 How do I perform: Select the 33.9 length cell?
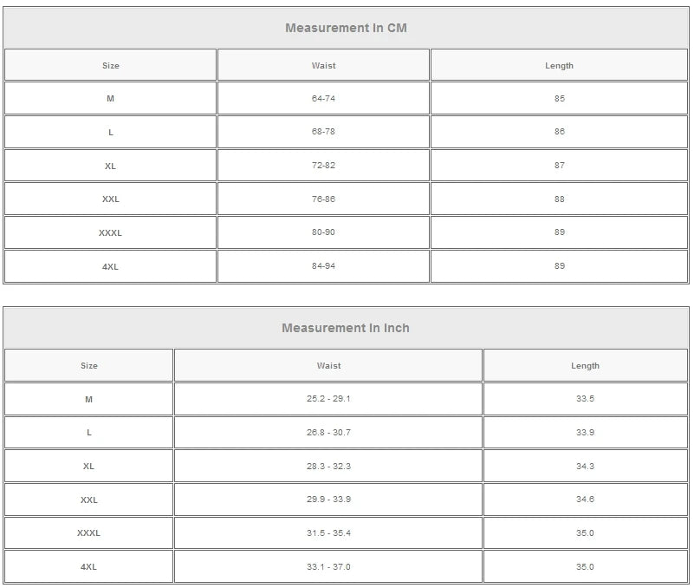pos(585,433)
